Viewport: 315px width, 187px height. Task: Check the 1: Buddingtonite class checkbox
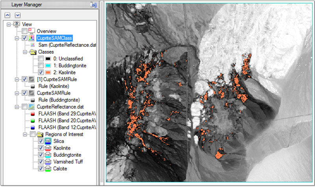pos(41,66)
